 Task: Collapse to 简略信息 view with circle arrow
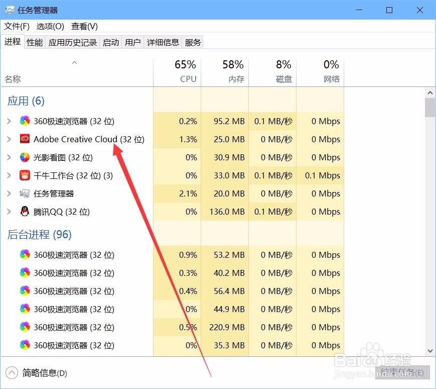(12, 373)
